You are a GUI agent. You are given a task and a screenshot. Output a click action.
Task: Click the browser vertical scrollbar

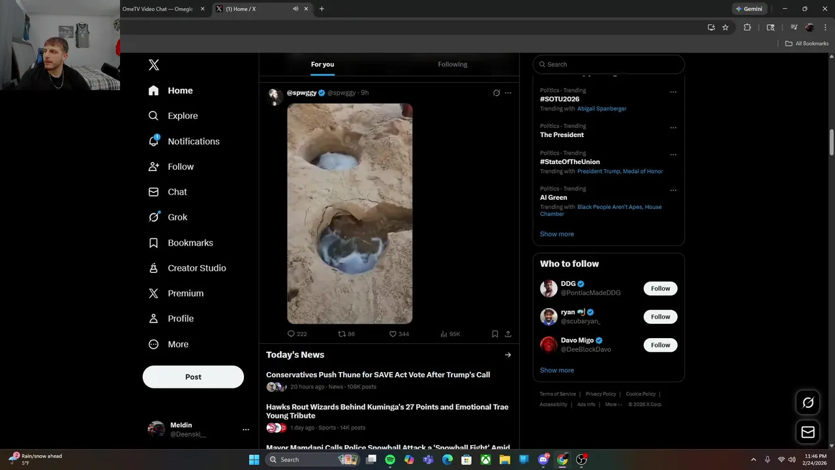click(832, 142)
